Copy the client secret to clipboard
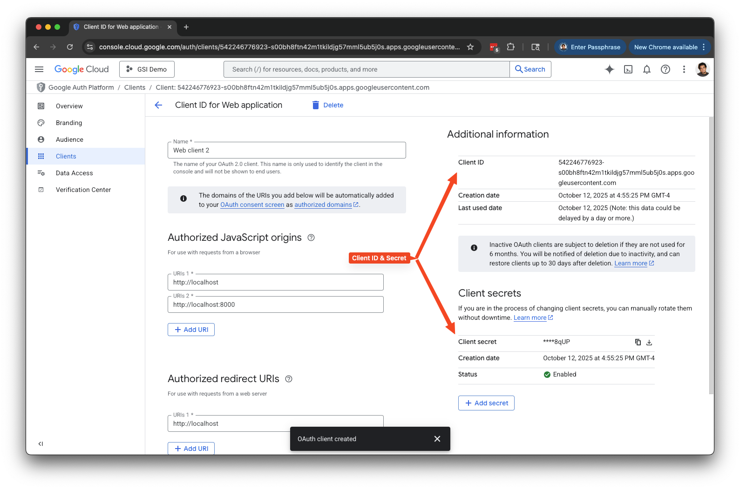740x489 pixels. coord(638,342)
